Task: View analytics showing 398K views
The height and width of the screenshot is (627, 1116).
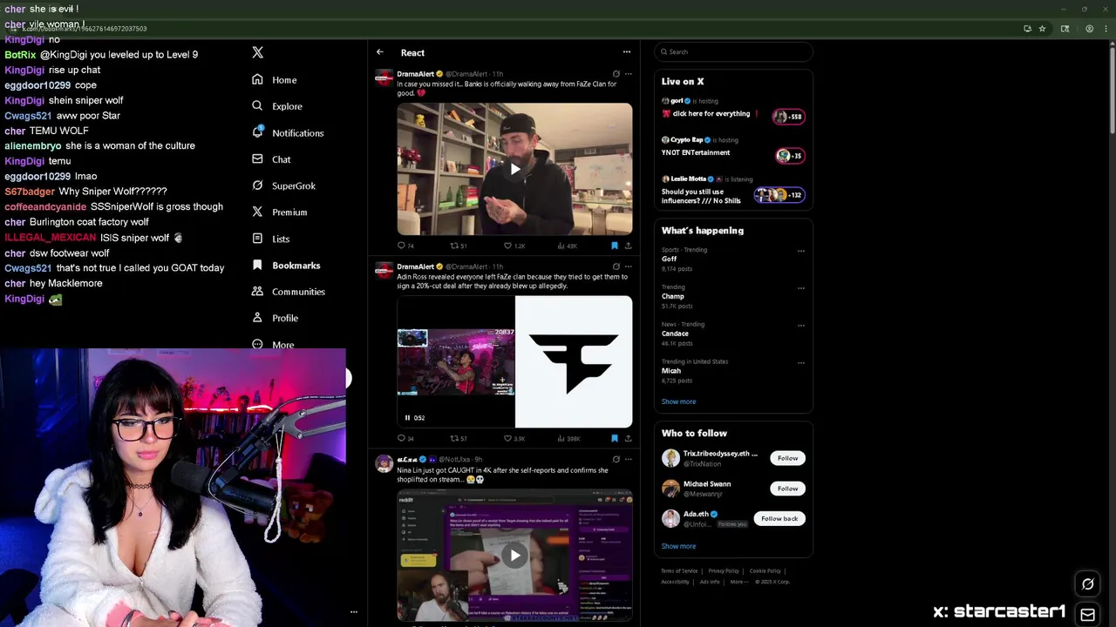Action: (x=569, y=439)
